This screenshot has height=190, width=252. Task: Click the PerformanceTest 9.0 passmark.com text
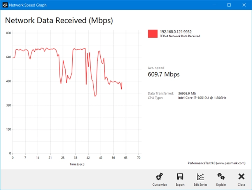[x=217, y=163]
